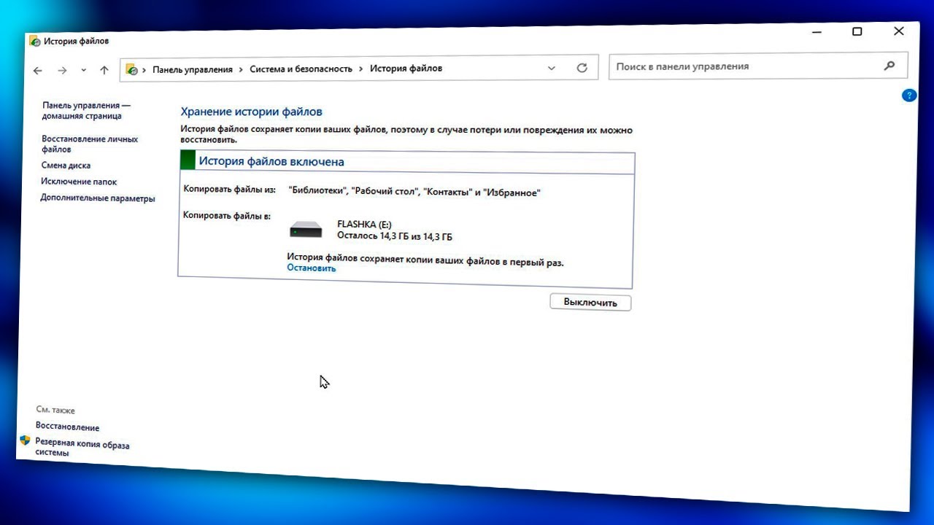Go up one level with up arrow
This screenshot has width=934, height=525.
tap(104, 70)
